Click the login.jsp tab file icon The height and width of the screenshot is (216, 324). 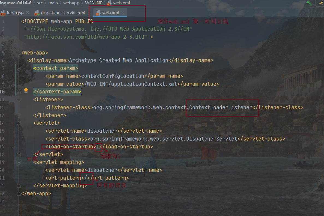[3, 13]
